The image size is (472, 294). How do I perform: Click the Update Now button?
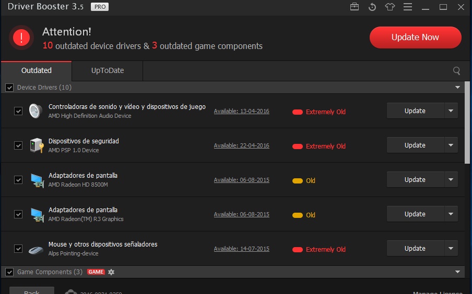pyautogui.click(x=415, y=38)
